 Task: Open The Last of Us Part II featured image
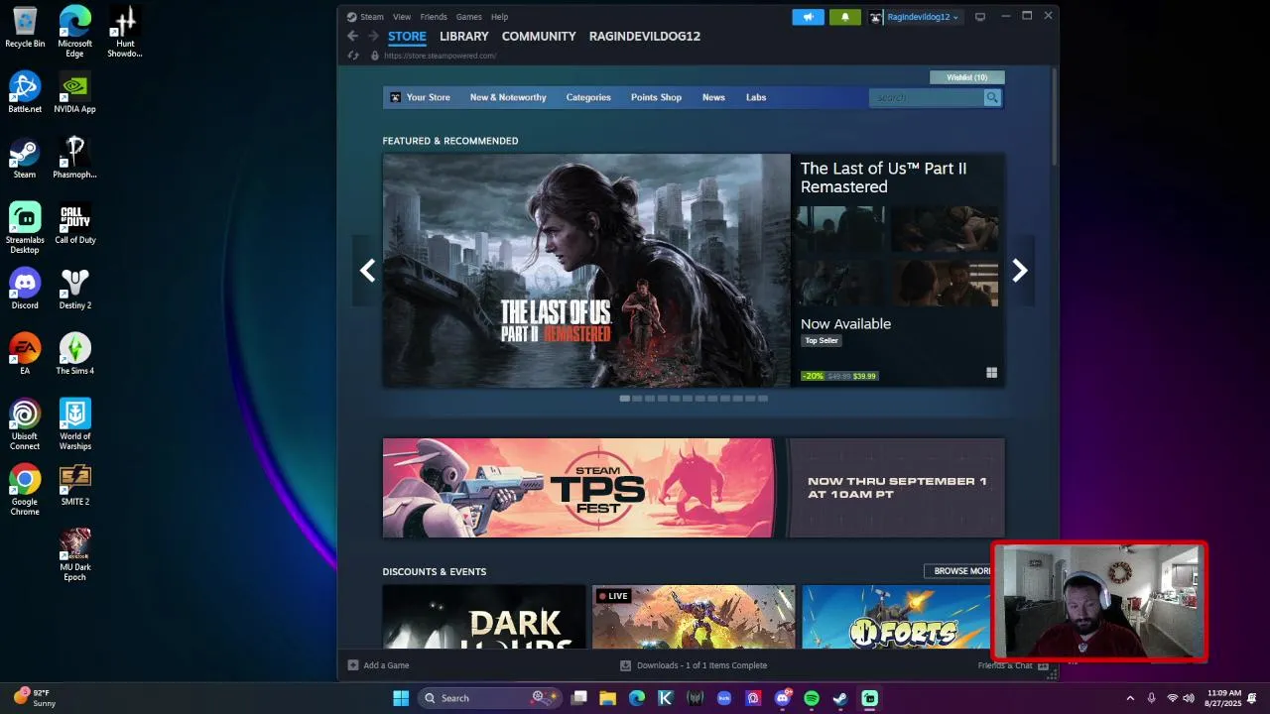(586, 271)
